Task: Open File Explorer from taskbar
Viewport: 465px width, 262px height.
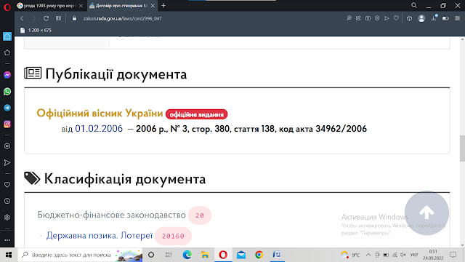Action: pyautogui.click(x=205, y=255)
